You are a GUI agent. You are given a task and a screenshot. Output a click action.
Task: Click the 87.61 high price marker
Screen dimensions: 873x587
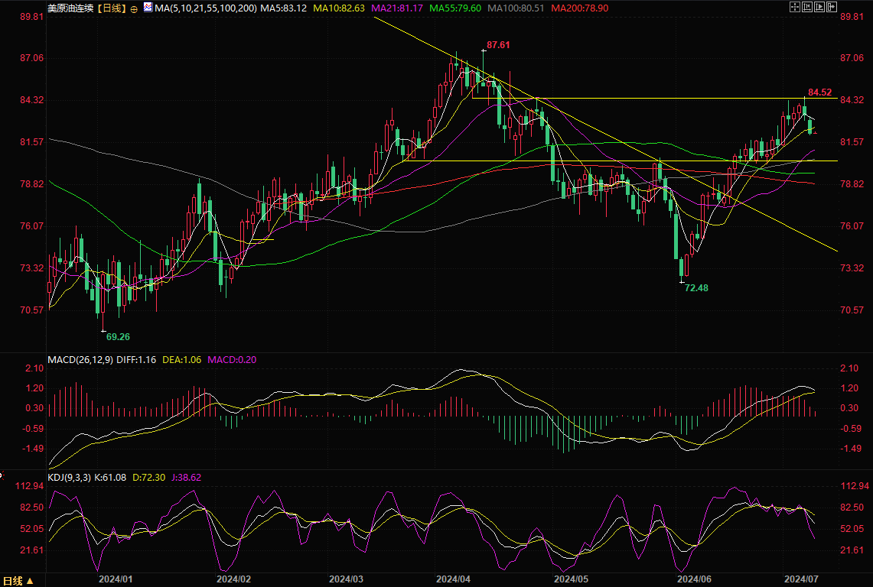(498, 46)
